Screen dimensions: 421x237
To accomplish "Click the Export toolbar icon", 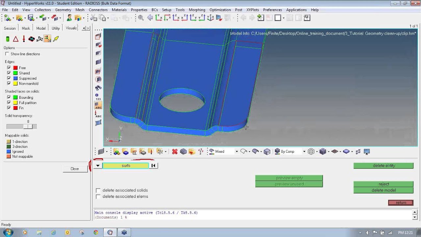I will click(54, 18).
